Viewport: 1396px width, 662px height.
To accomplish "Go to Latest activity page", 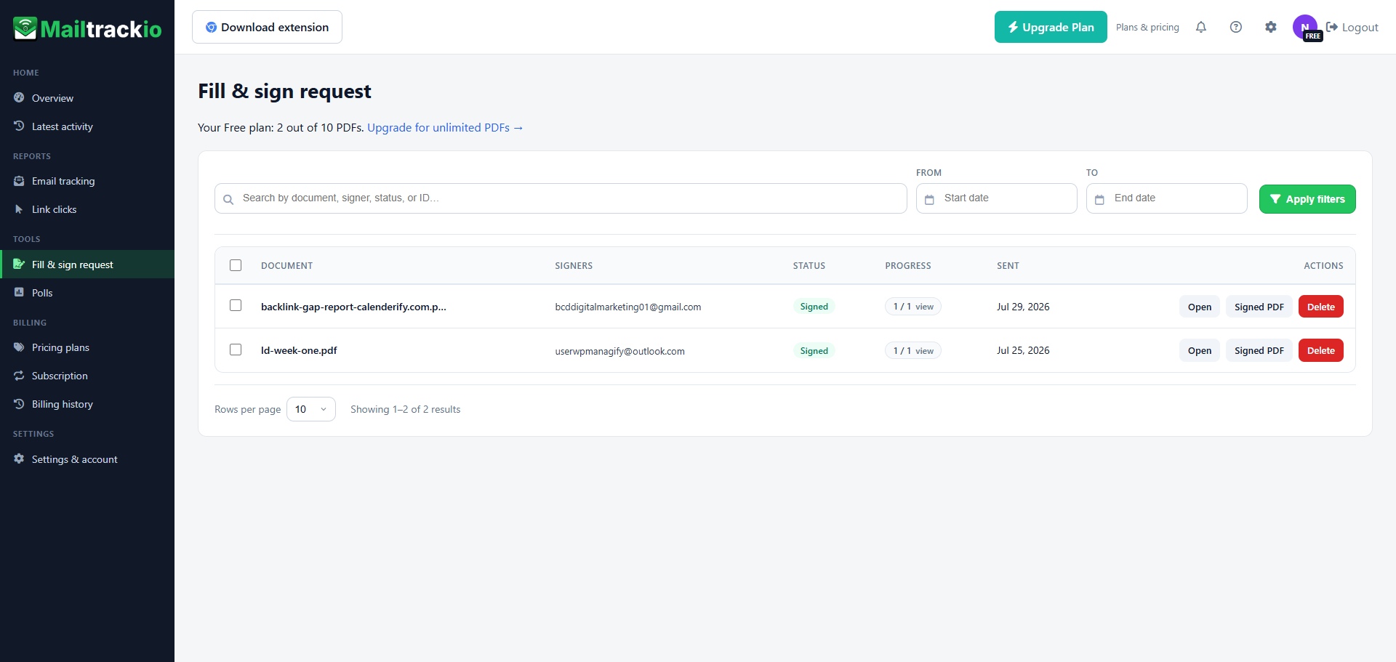I will (x=87, y=126).
